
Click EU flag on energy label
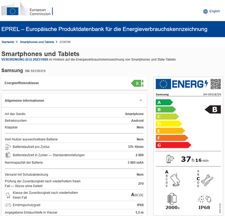(163, 84)
